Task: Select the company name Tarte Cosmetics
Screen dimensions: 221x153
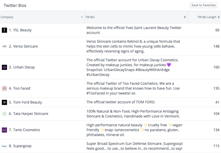Action: coord(27,130)
